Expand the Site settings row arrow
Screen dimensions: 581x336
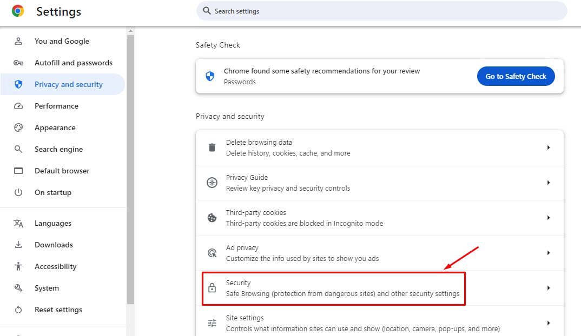tap(549, 323)
